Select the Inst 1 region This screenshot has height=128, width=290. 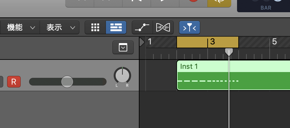point(233,75)
